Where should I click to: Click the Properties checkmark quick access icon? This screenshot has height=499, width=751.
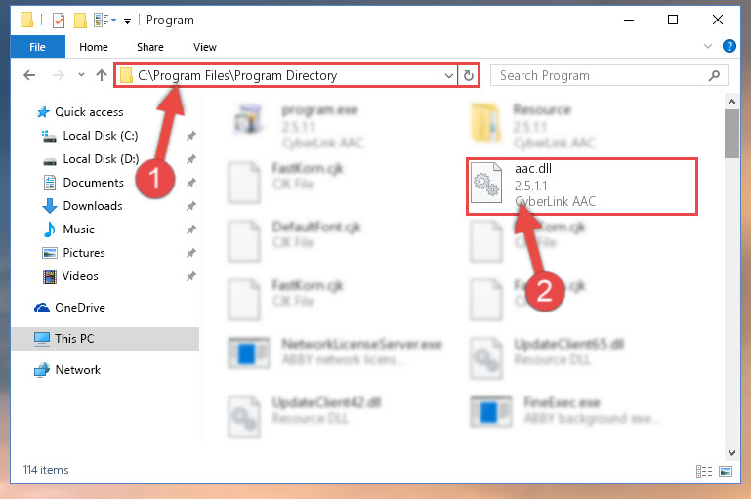pyautogui.click(x=59, y=21)
